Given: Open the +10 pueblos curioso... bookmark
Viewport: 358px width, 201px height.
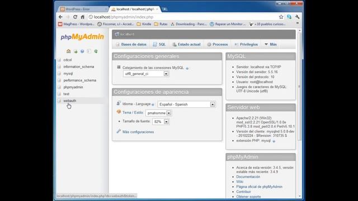Looking at the screenshot, I should (267, 24).
